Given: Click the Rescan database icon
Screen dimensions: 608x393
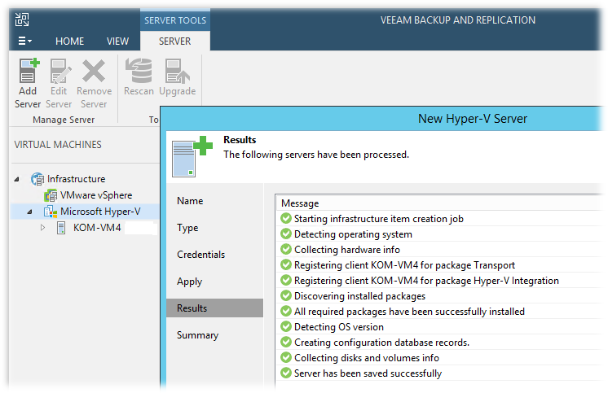Looking at the screenshot, I should [139, 71].
